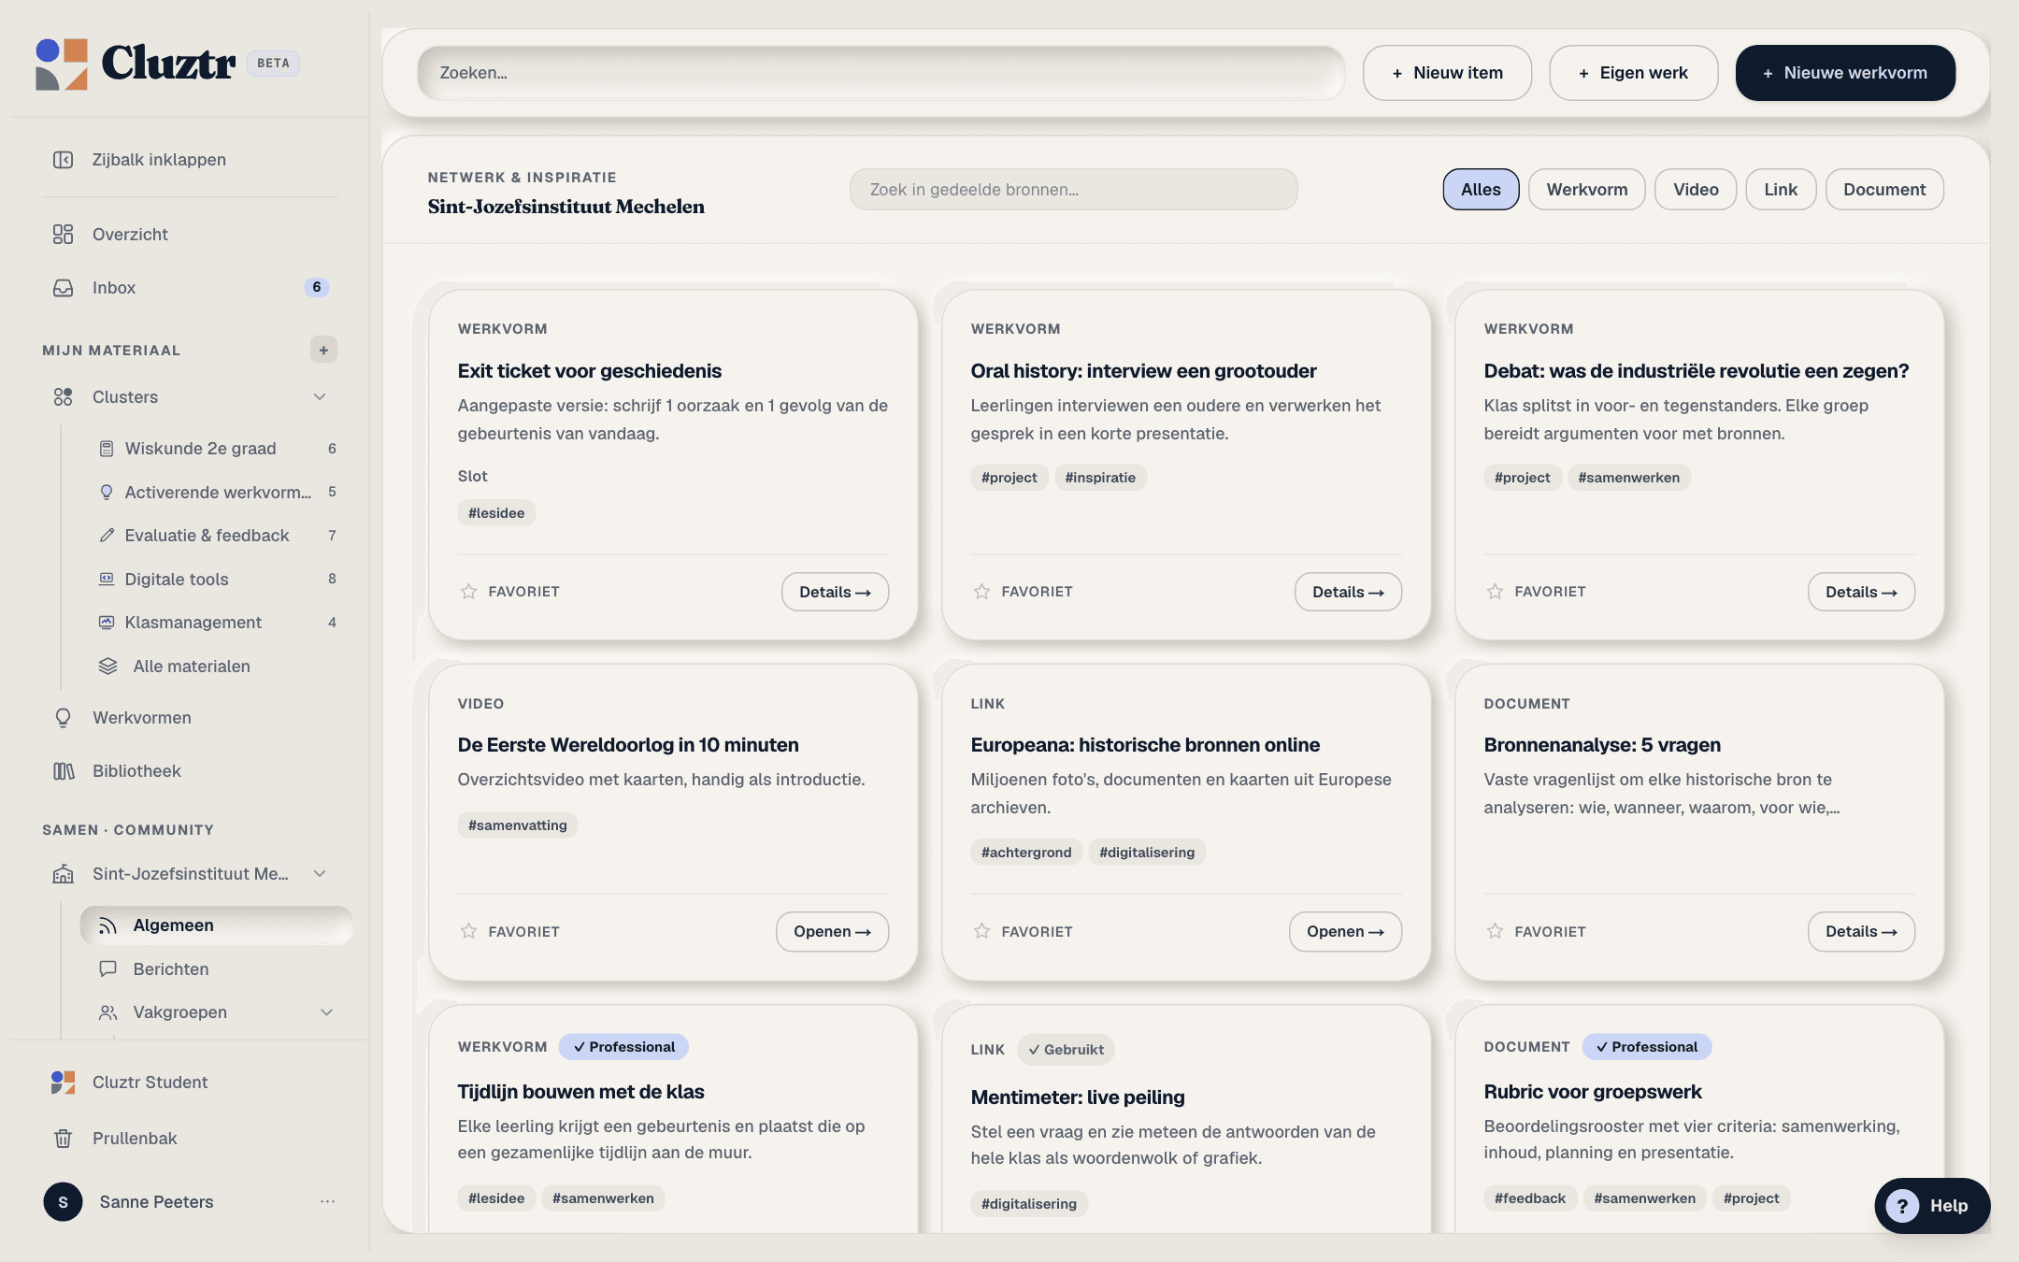Filter resources by Video tab
2019x1262 pixels.
[x=1696, y=190]
